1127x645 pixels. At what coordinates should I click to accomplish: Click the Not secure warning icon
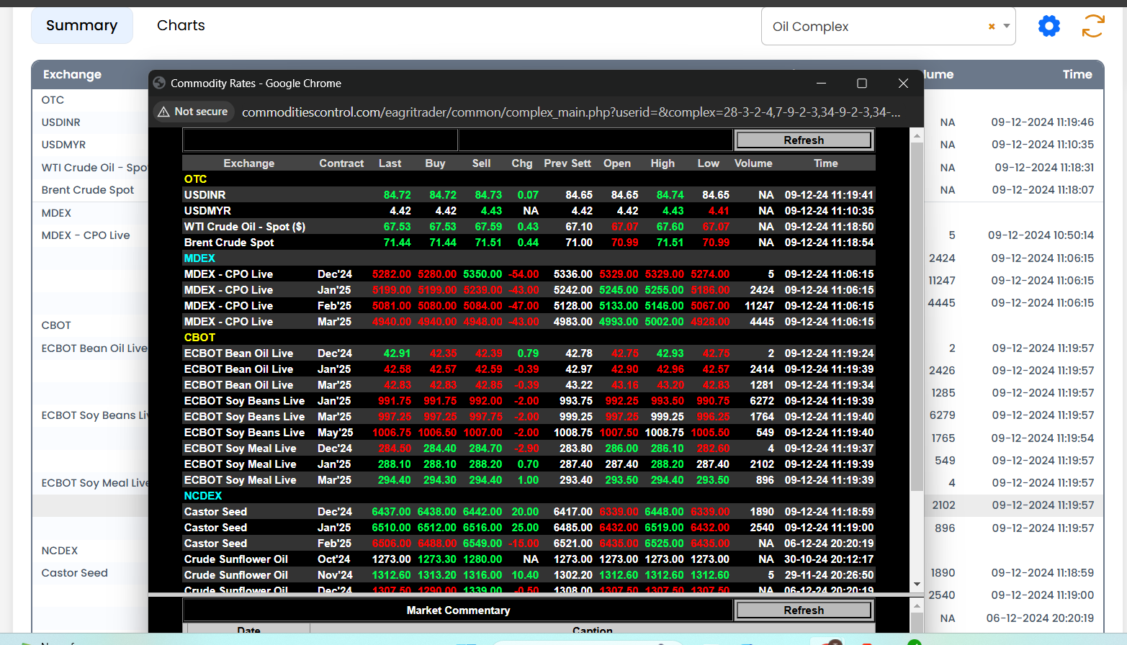(x=163, y=112)
